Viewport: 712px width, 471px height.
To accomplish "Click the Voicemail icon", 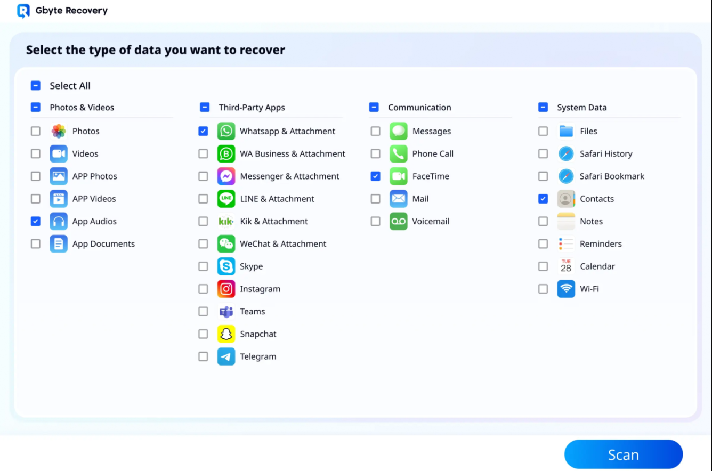I will tap(398, 222).
